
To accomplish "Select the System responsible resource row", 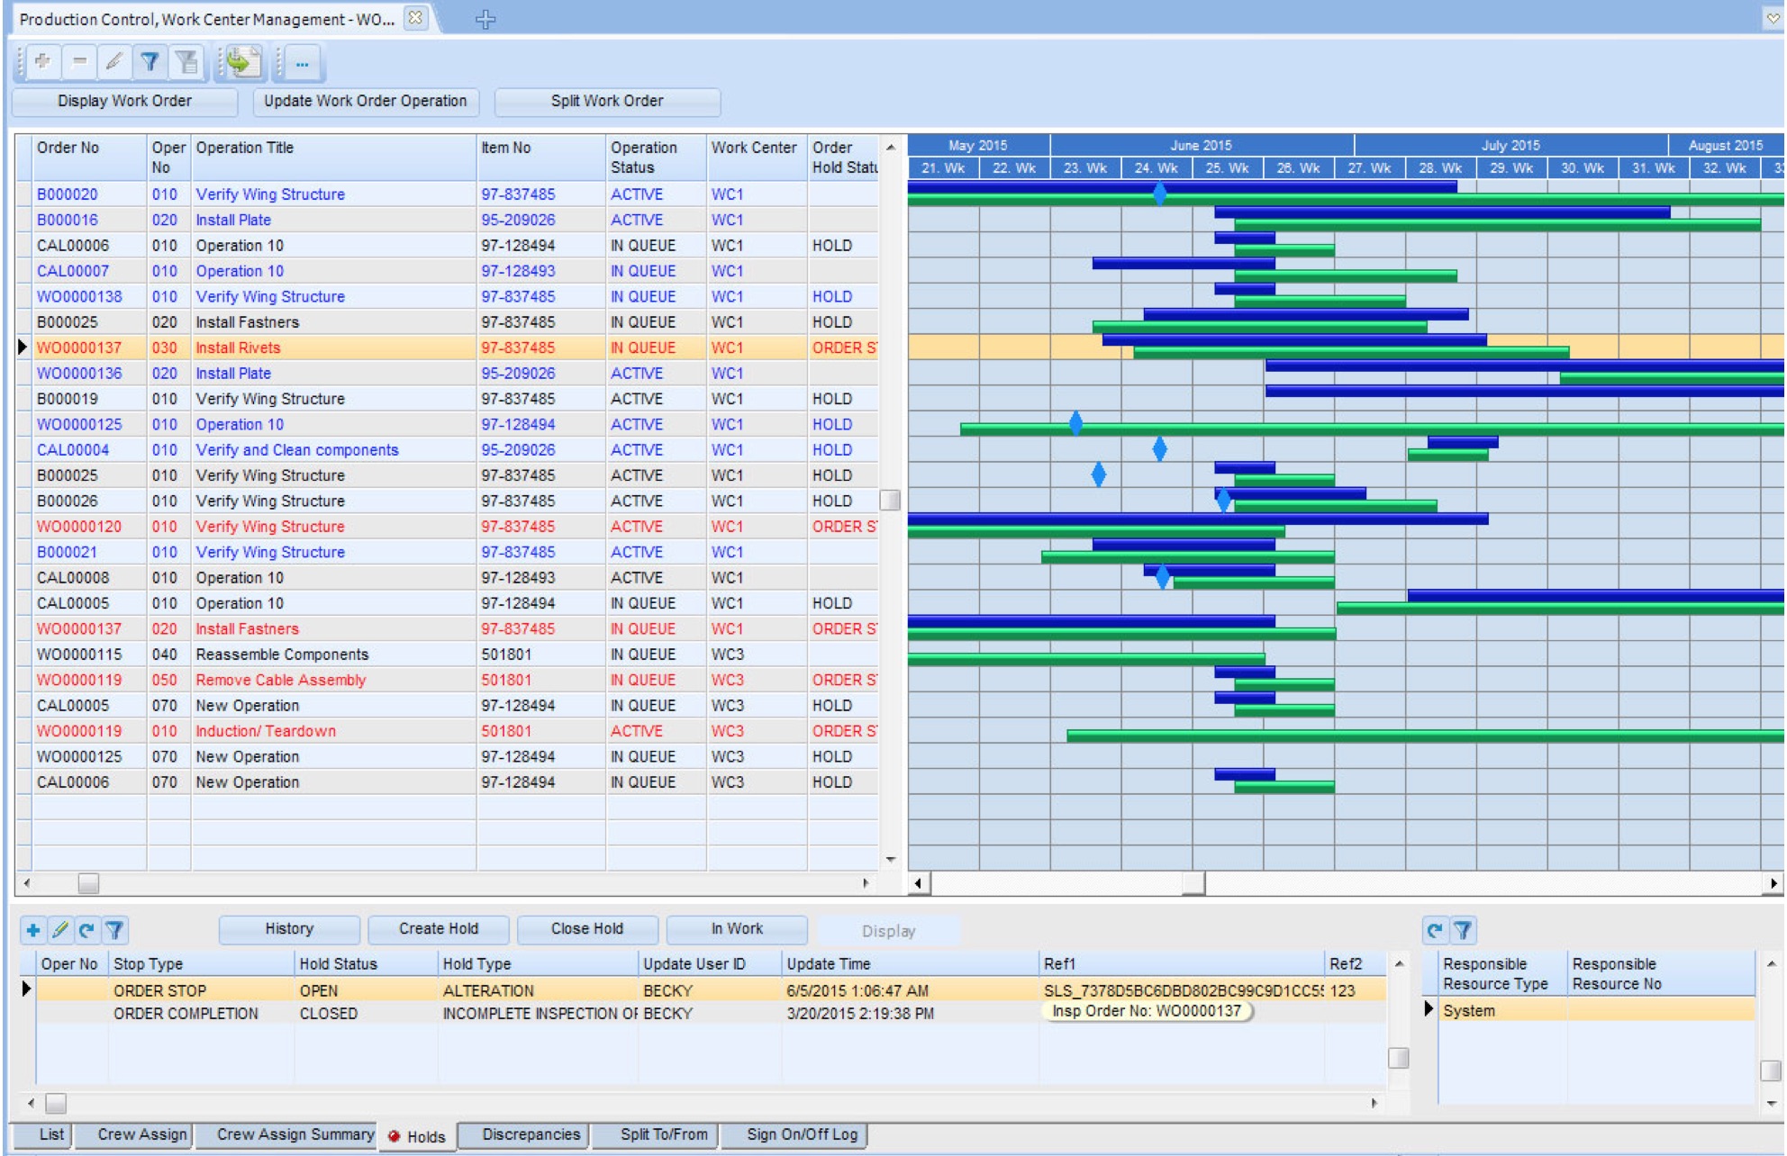I will point(1590,1010).
